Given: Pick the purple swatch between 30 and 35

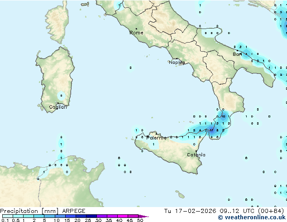Looking at the screenshot, I should click(x=102, y=216).
